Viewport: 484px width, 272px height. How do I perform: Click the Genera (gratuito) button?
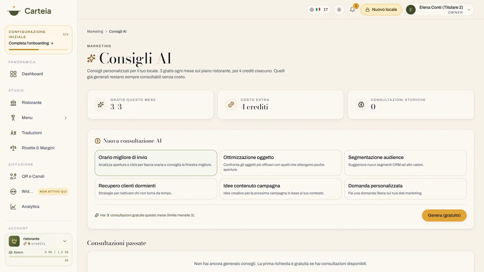pos(444,215)
